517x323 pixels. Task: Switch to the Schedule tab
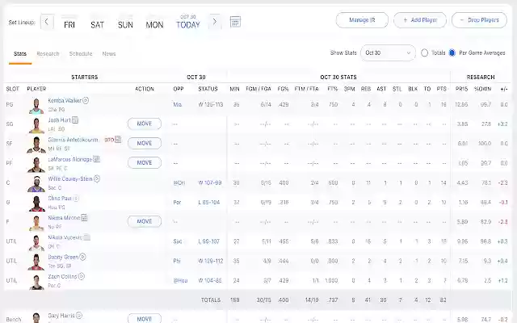click(x=81, y=54)
